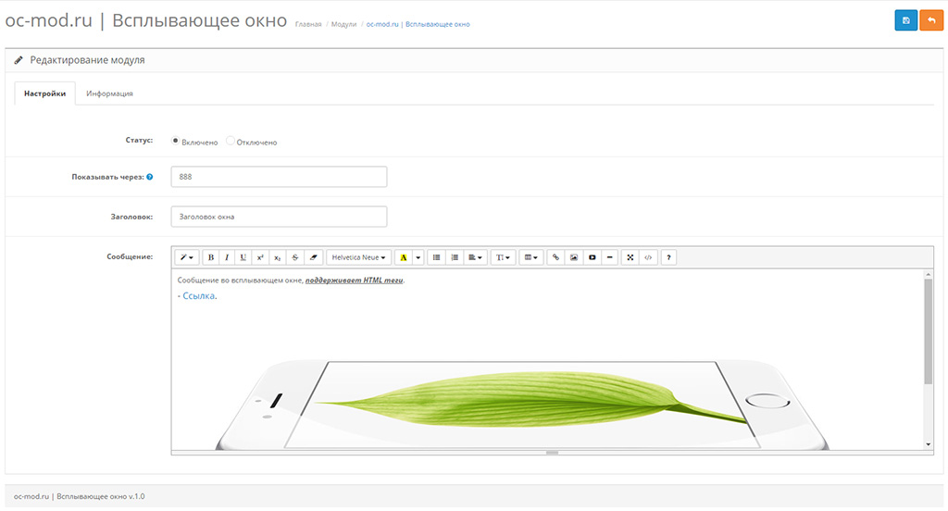Insert a picture into message

point(573,257)
